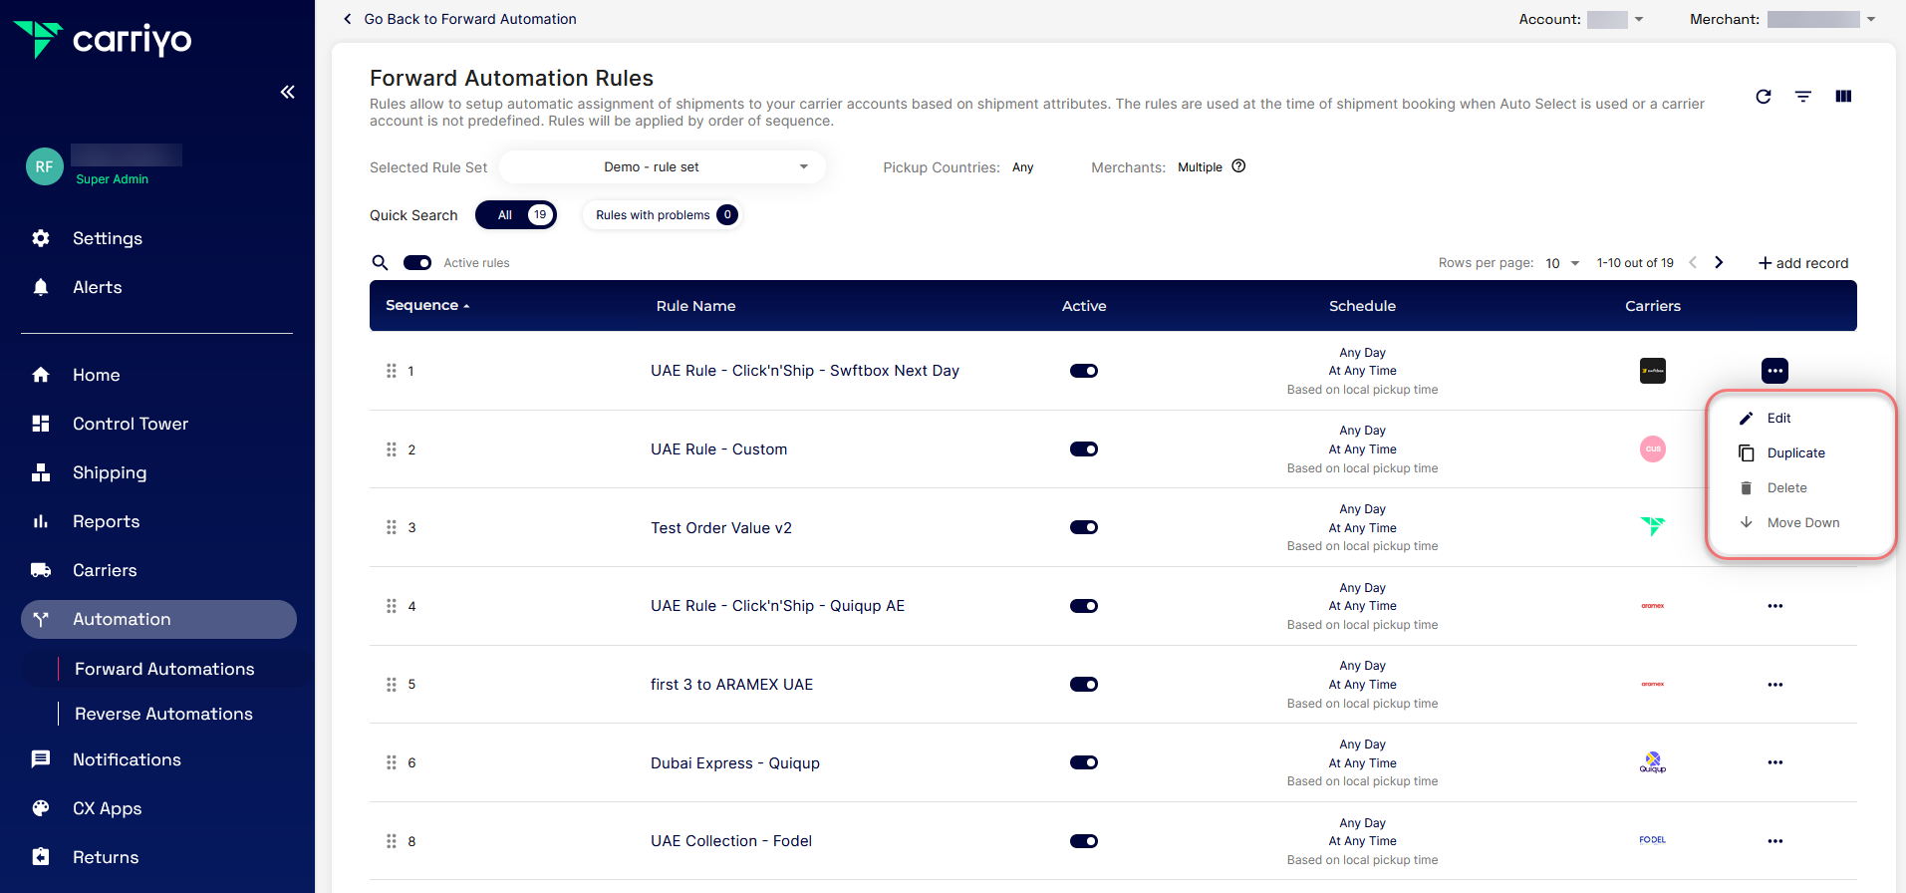Click the add record button
1906x893 pixels.
1802,263
